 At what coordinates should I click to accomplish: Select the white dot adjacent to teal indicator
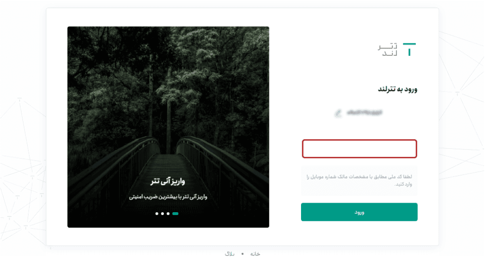[x=168, y=214]
